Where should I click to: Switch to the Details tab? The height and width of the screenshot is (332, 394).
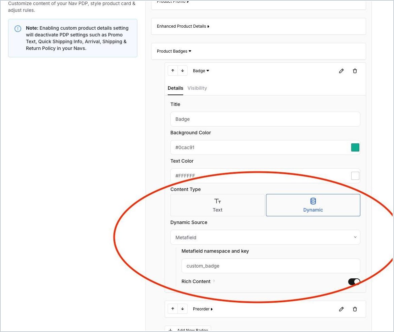tap(175, 88)
